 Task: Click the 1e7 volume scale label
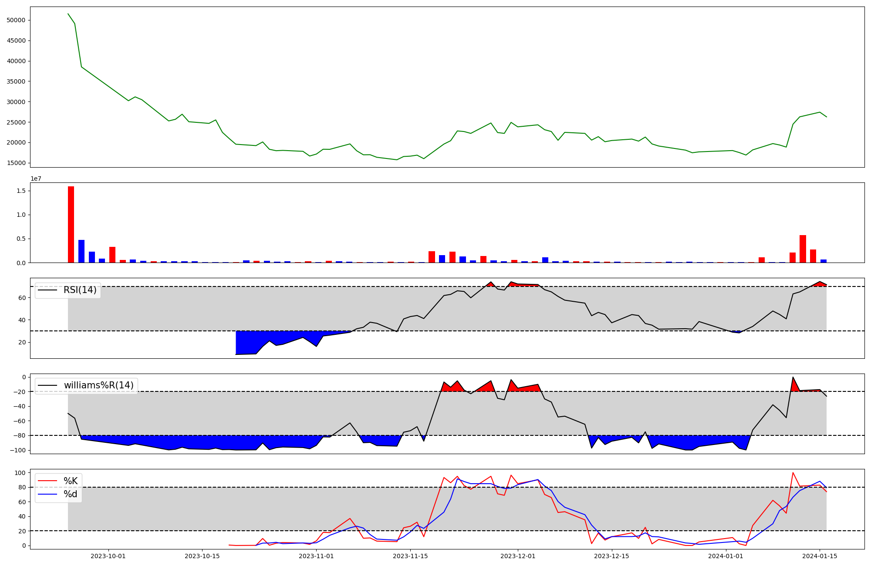click(36, 179)
